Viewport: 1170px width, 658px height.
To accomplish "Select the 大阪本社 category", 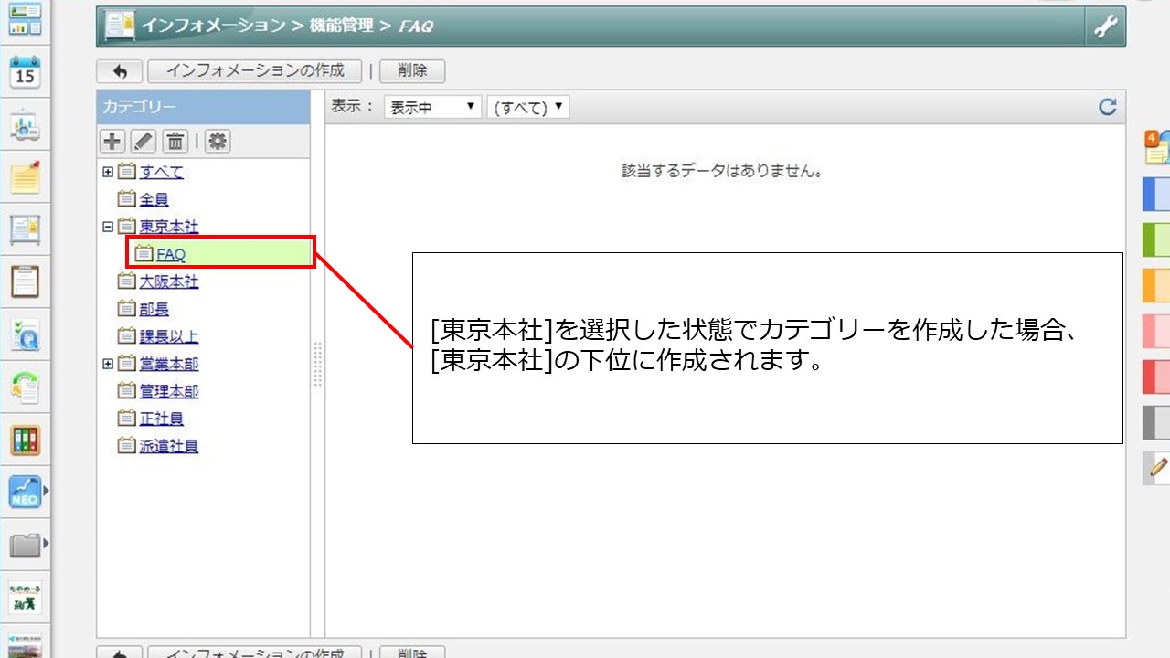I will (x=168, y=281).
